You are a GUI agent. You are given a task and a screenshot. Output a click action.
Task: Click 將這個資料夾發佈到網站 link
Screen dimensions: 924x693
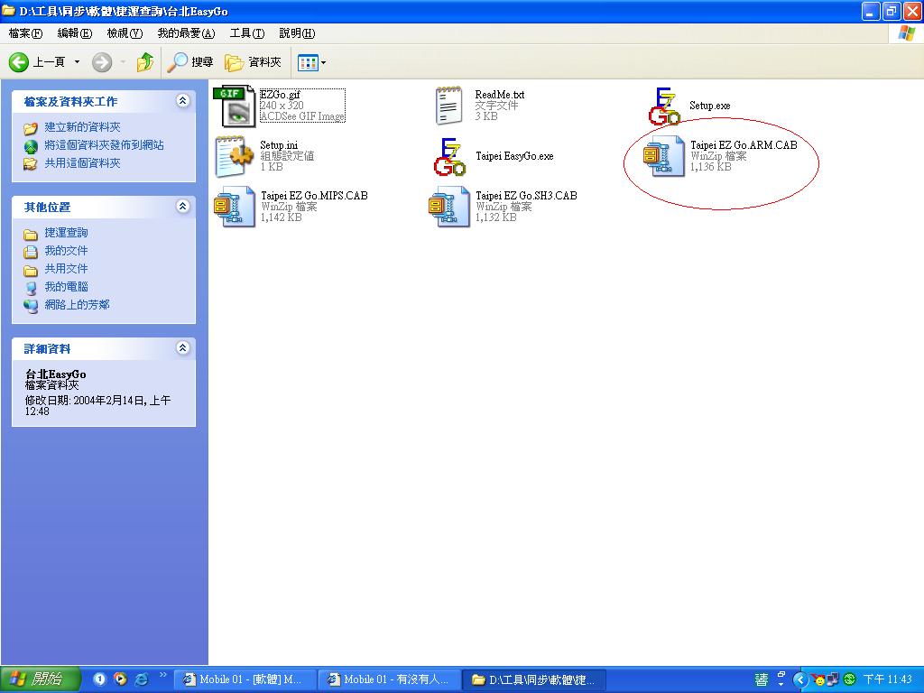(x=105, y=145)
